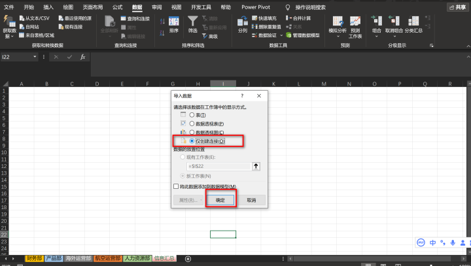The width and height of the screenshot is (471, 266).
Task: Expand the 数据验证 dropdown arrow
Action: pyautogui.click(x=281, y=35)
